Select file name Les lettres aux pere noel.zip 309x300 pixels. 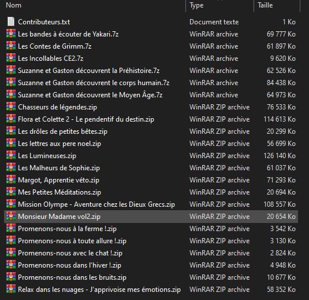[x=59, y=144]
